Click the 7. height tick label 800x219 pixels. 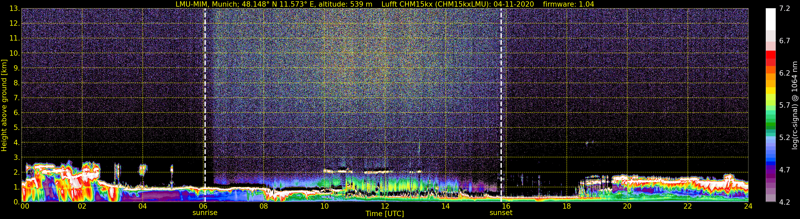16,98
